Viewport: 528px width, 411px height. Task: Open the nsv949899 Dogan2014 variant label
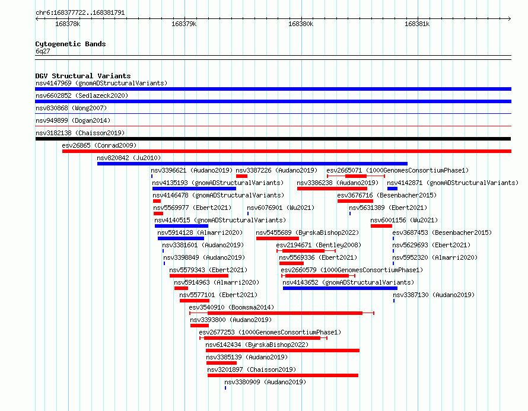[73, 120]
